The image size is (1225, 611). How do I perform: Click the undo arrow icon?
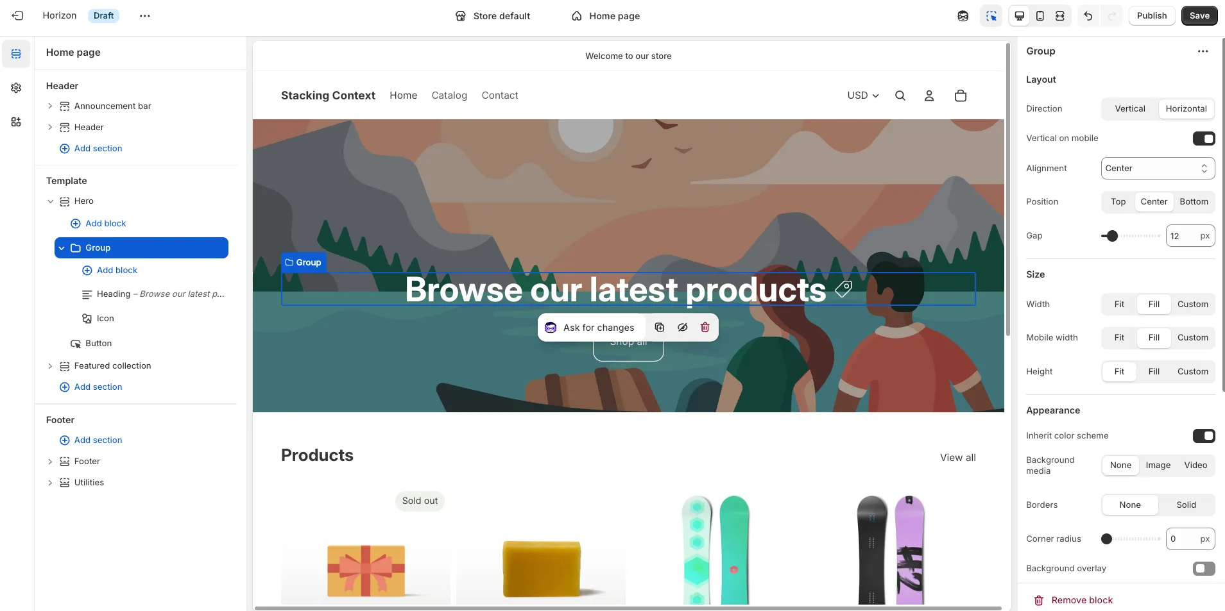click(x=1088, y=16)
